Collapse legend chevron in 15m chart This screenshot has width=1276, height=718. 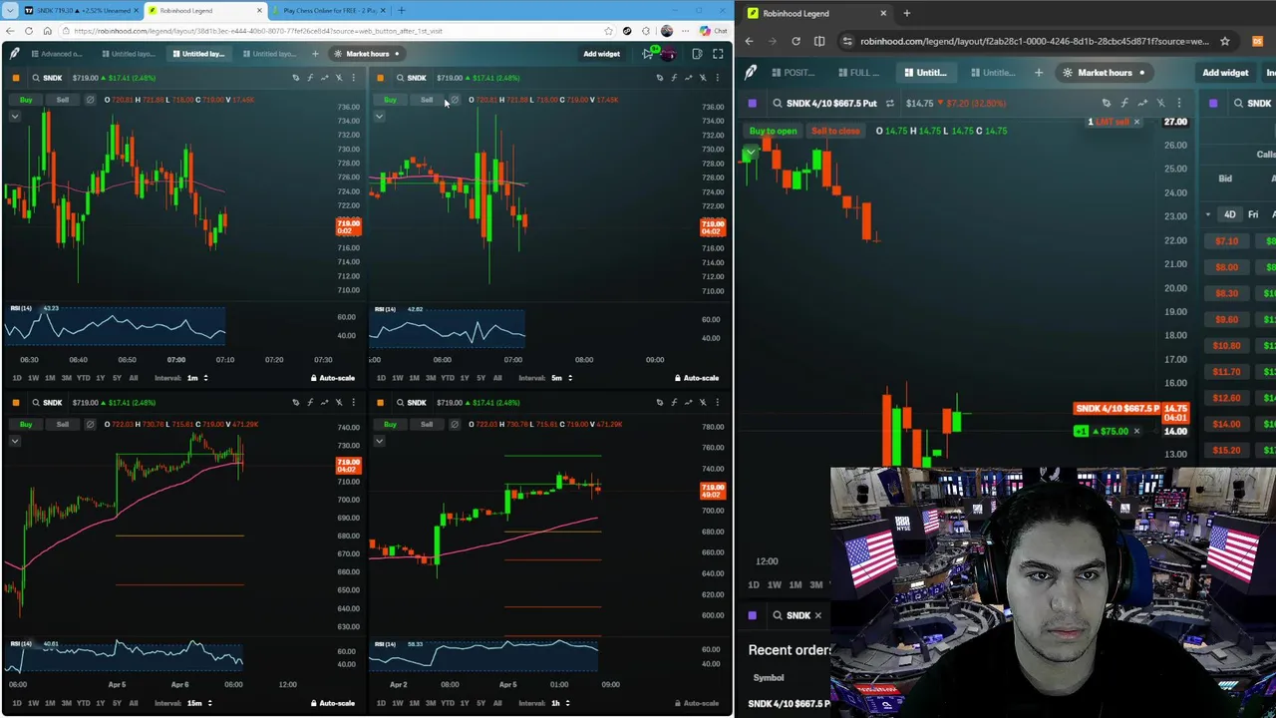[x=15, y=441]
